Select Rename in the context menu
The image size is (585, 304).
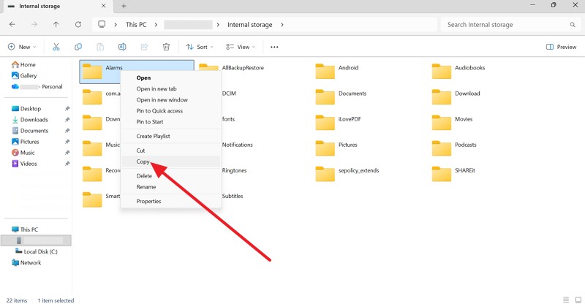146,186
